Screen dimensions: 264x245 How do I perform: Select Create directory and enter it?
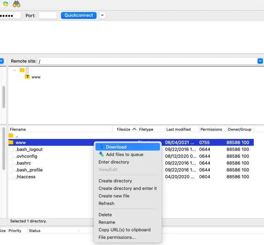(128, 189)
